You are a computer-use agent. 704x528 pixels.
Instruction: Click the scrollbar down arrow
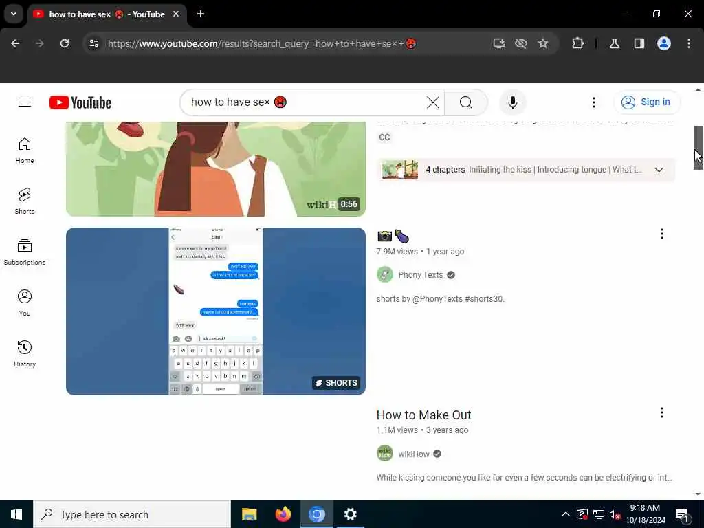point(698,494)
